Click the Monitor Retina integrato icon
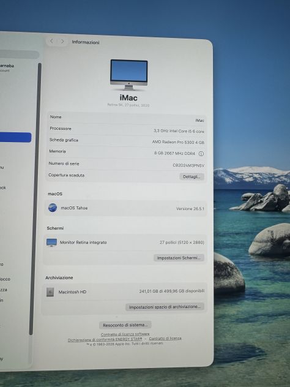The image size is (290, 387). click(x=51, y=242)
